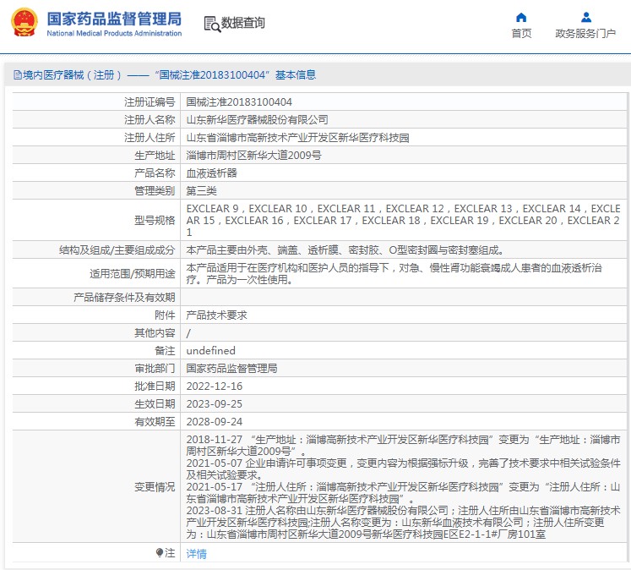This screenshot has height=570, width=631.
Task: Click 国家药品监督管理局 site title
Action: click(x=114, y=19)
